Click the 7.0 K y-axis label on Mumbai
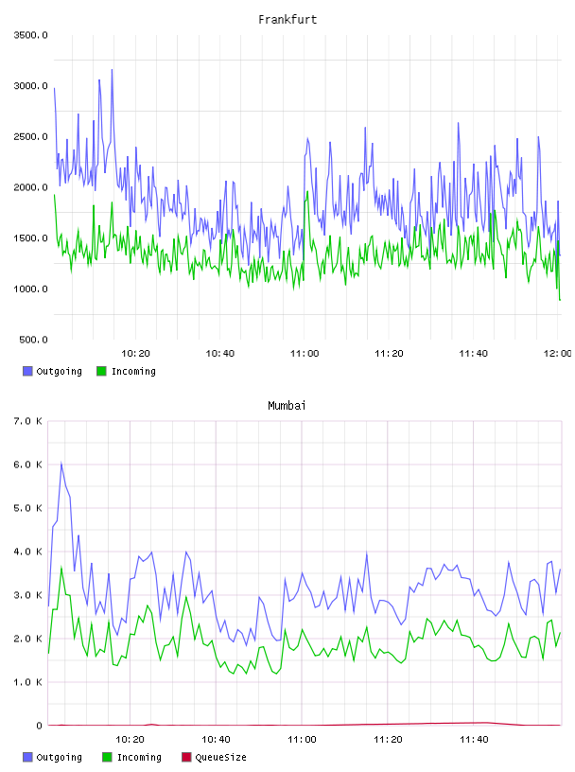Viewport: 575px width, 772px height. tap(27, 421)
